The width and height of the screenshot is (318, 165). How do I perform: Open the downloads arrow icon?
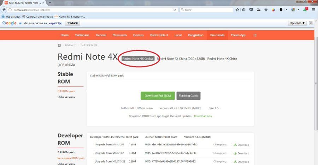click(281, 10)
